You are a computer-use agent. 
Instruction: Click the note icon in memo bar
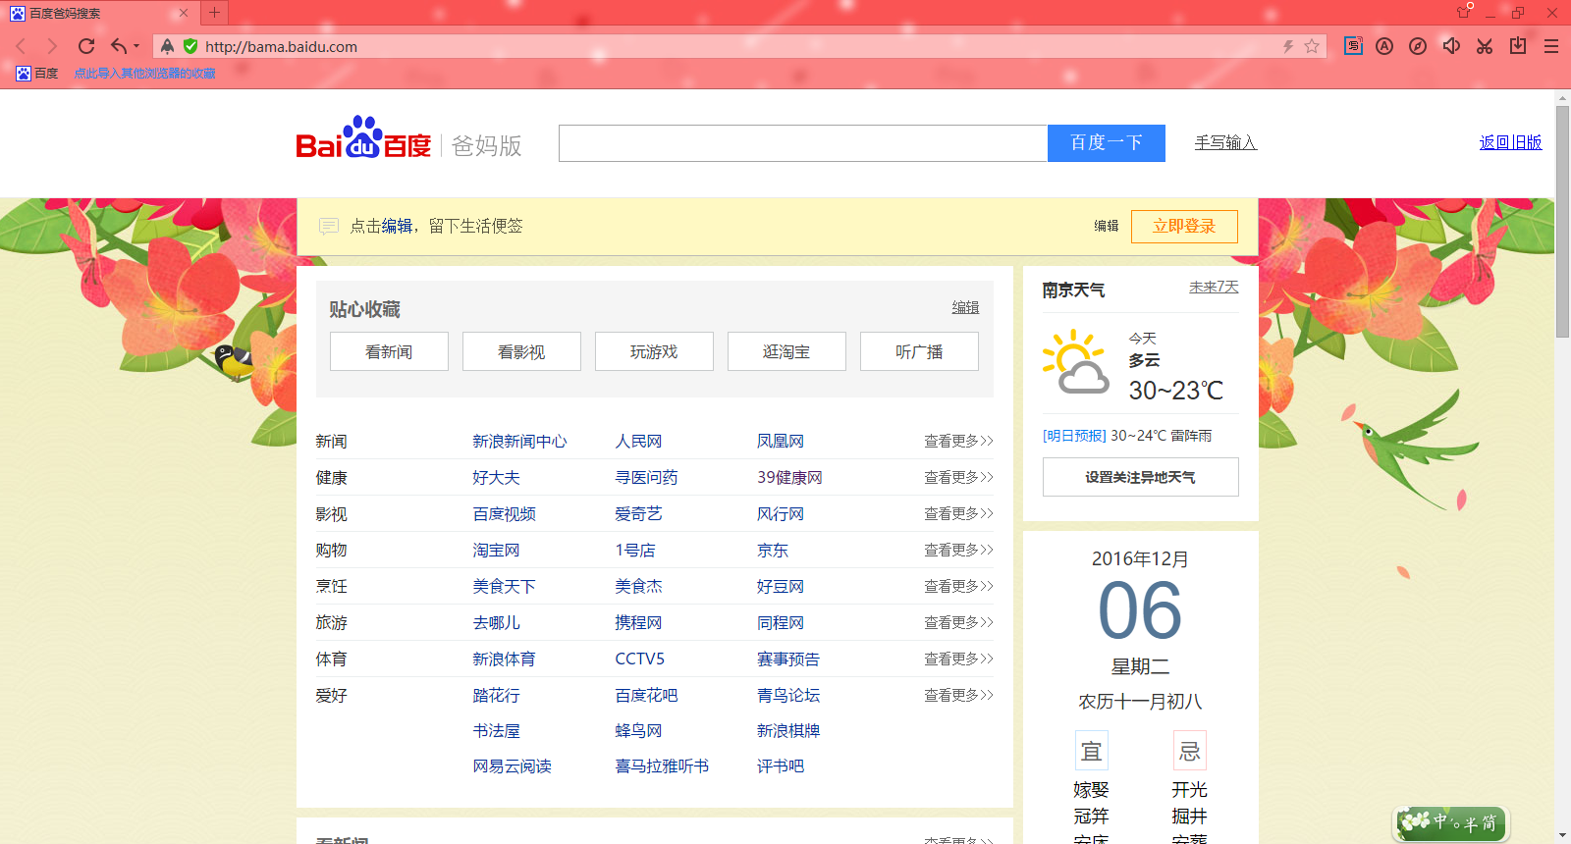329,227
